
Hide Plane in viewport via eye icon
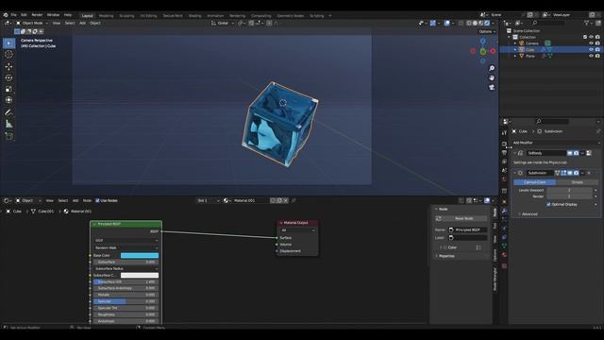[x=591, y=56]
